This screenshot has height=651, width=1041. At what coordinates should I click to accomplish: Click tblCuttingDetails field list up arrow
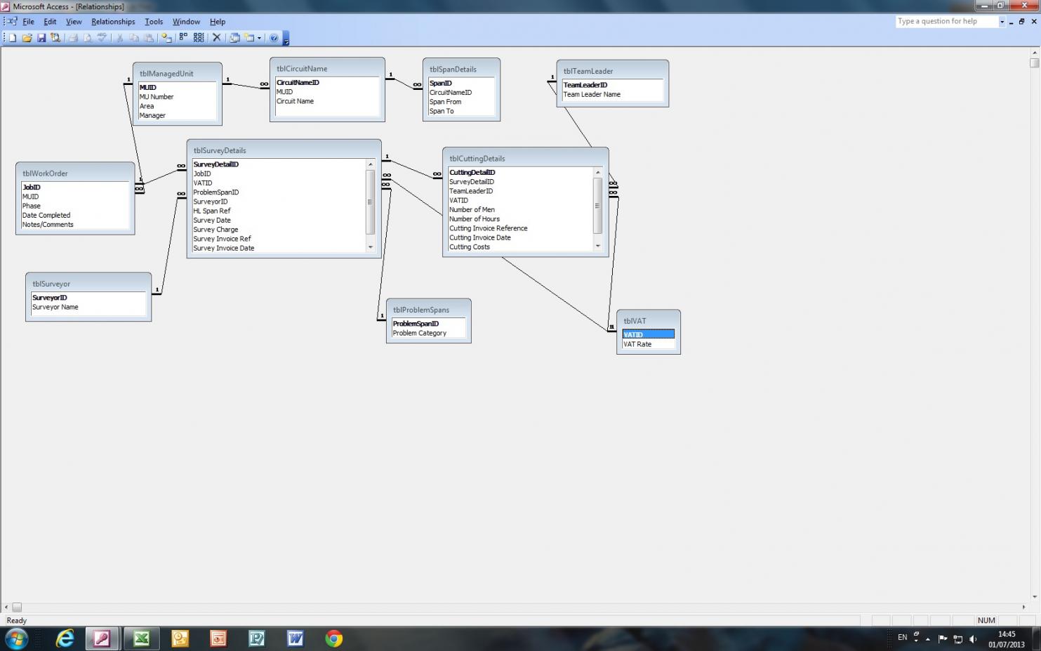[x=598, y=172]
